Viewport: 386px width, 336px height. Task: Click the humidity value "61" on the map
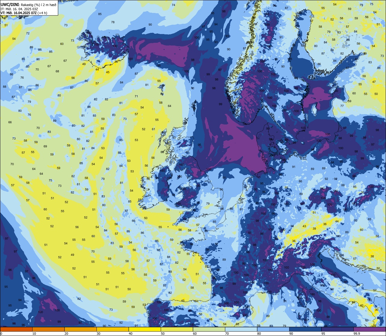[x=153, y=129]
